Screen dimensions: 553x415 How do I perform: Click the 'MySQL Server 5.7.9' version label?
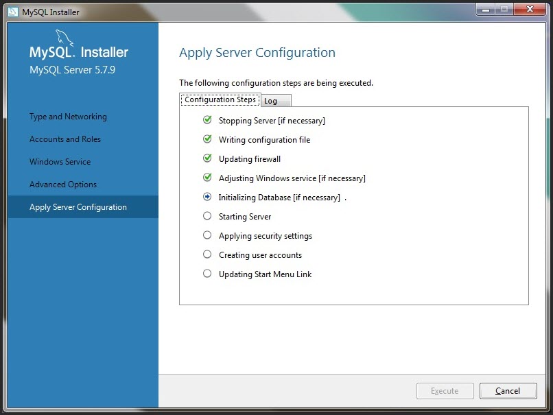(72, 70)
